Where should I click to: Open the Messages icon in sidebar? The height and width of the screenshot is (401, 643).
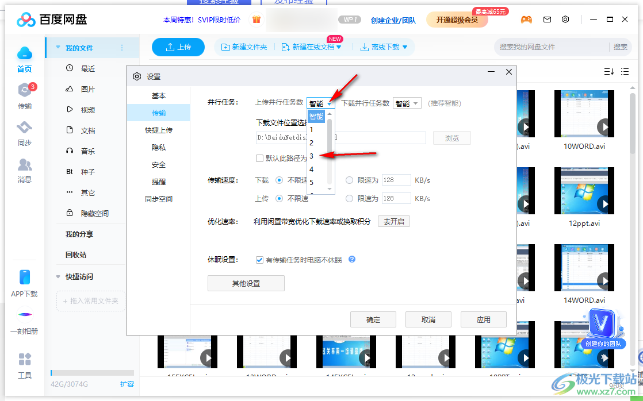click(x=25, y=165)
